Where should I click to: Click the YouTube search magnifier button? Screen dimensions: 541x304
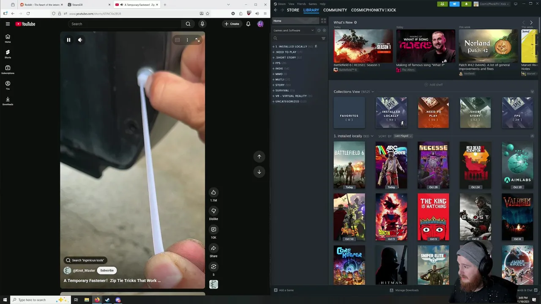pyautogui.click(x=188, y=24)
